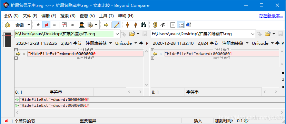Click the right edge jump-up arrow
This screenshot has width=286, height=124.
pyautogui.click(x=283, y=73)
